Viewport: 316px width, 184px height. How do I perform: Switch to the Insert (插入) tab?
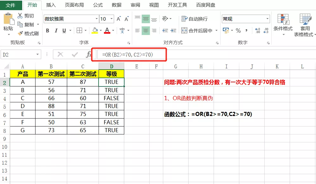(51, 5)
